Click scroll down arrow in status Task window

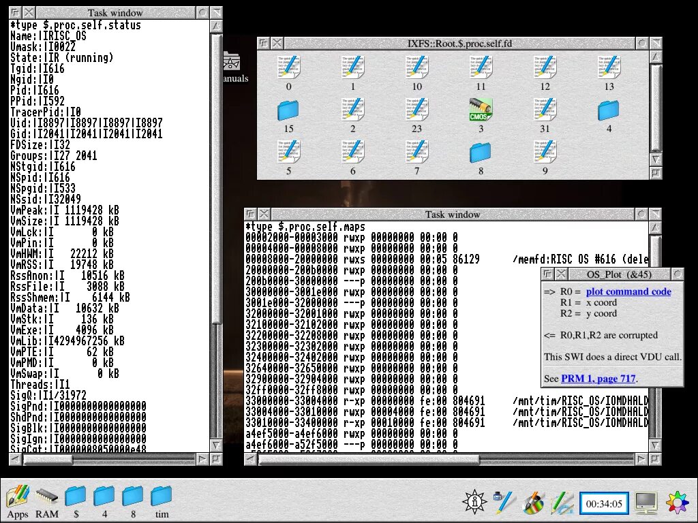pos(216,445)
